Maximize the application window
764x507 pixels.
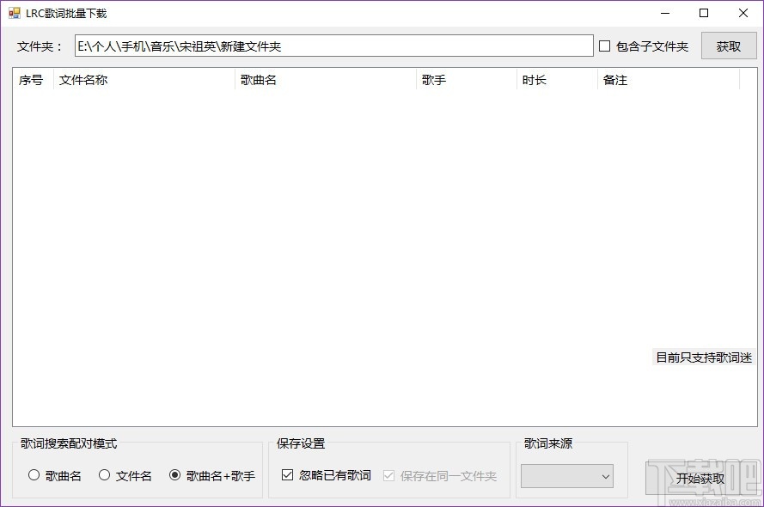click(703, 13)
